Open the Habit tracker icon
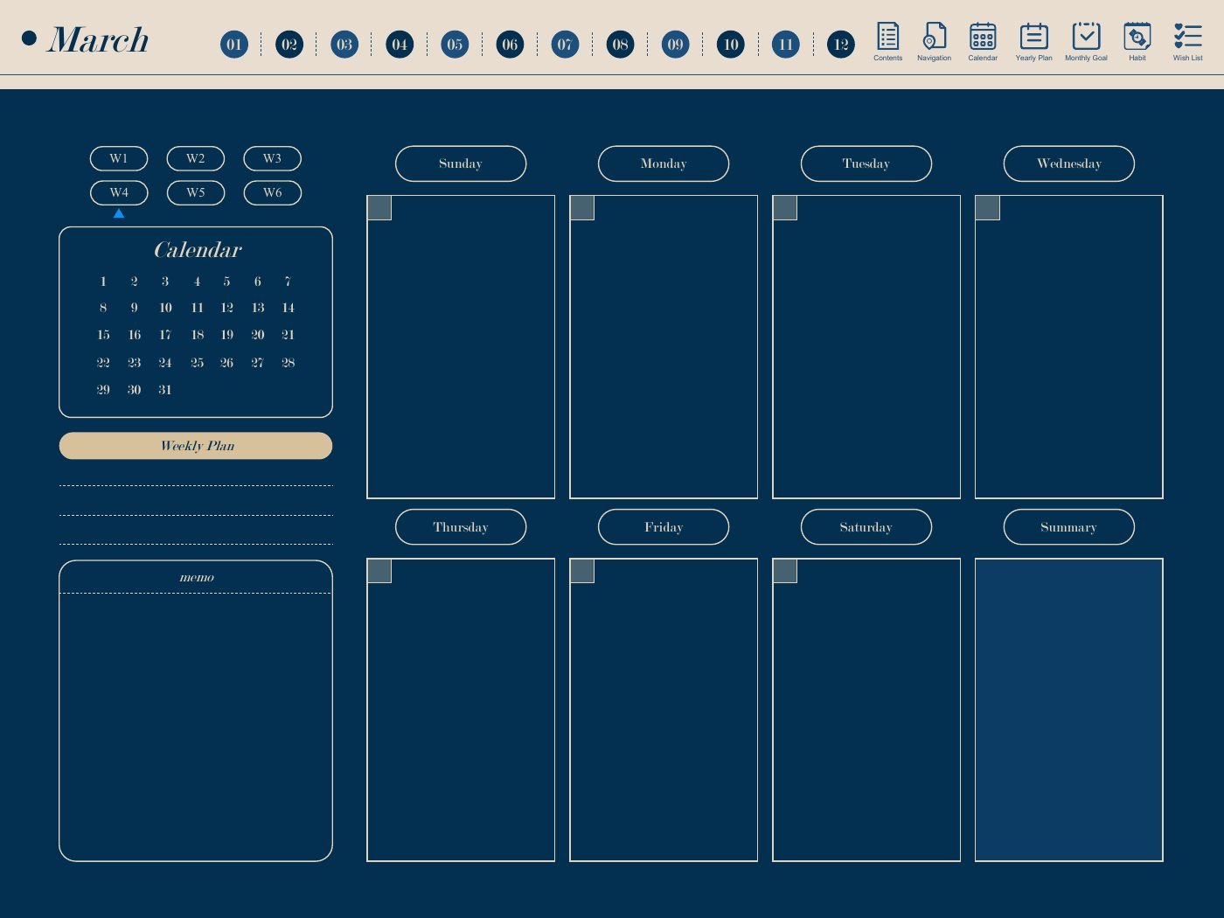1224x918 pixels. [1137, 41]
